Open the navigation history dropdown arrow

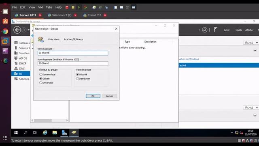[28, 30]
